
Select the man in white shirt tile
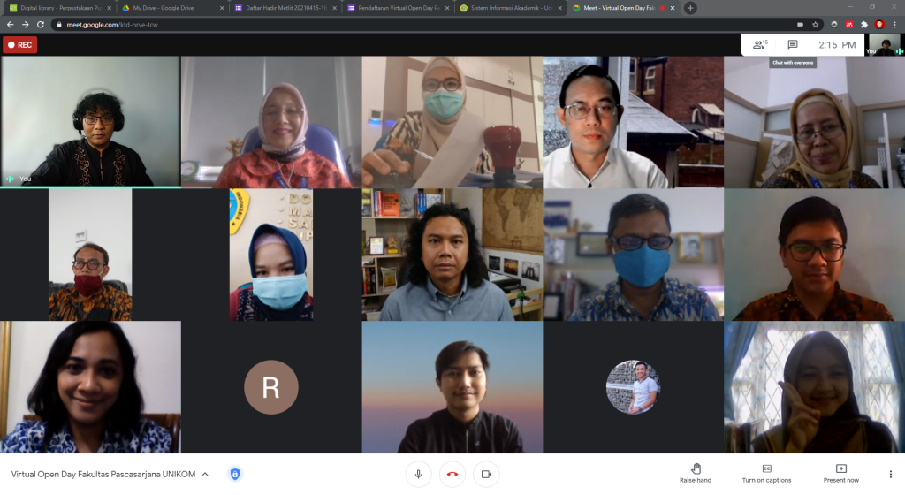tap(633, 122)
